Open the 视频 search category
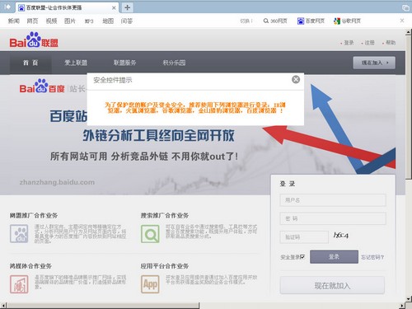 coord(51,21)
